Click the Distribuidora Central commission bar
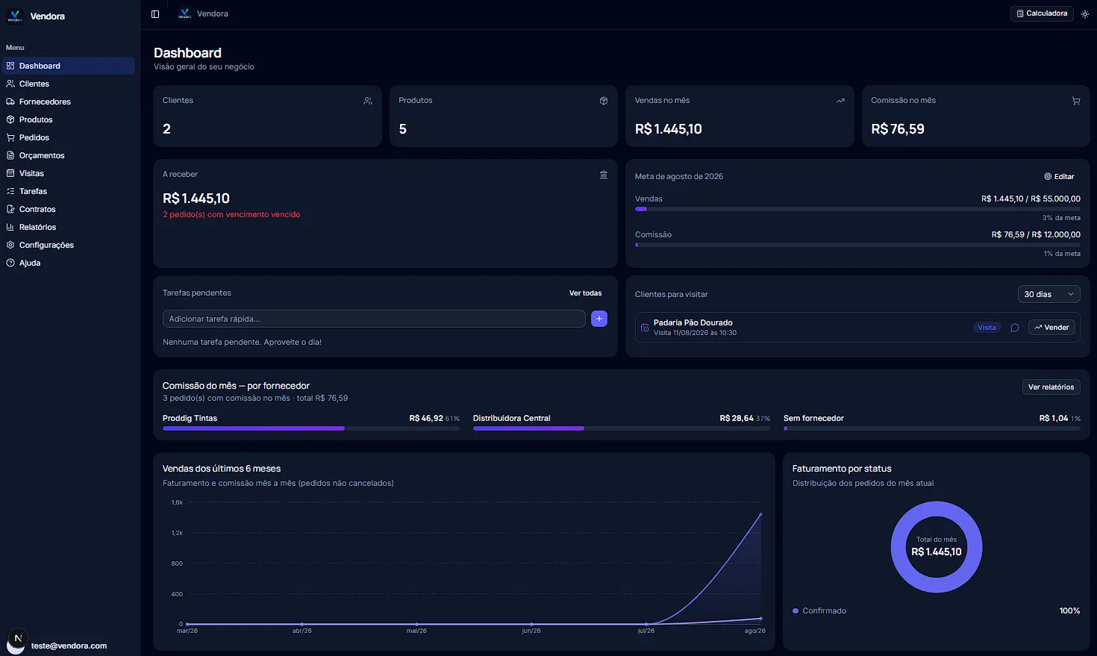 [622, 428]
